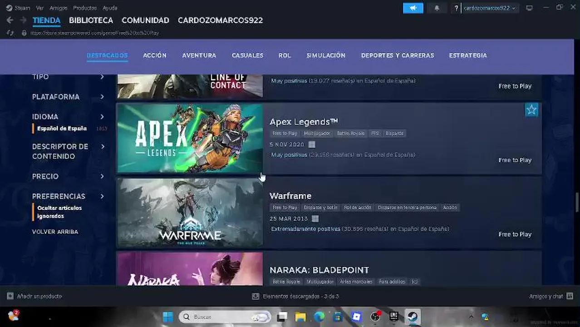The width and height of the screenshot is (580, 327).
Task: Select the CASUALES genre tab
Action: 247,55
